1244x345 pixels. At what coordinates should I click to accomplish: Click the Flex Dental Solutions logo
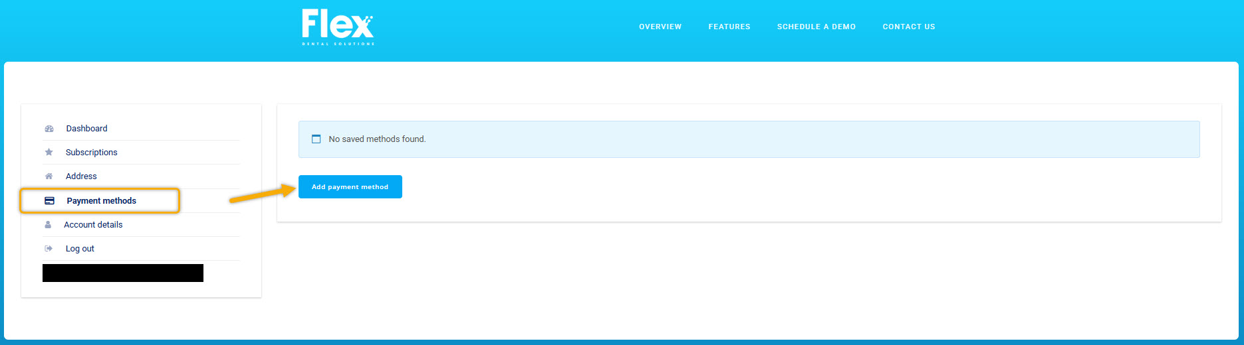tap(338, 27)
